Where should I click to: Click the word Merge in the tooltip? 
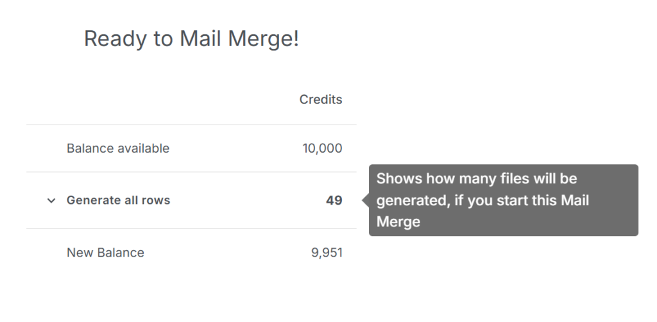398,222
